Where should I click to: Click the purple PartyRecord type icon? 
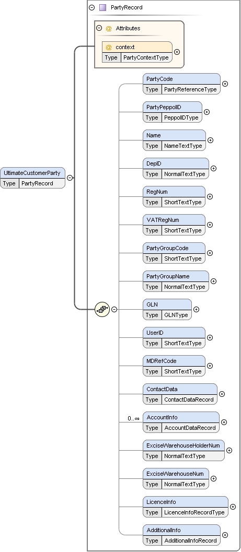102,7
